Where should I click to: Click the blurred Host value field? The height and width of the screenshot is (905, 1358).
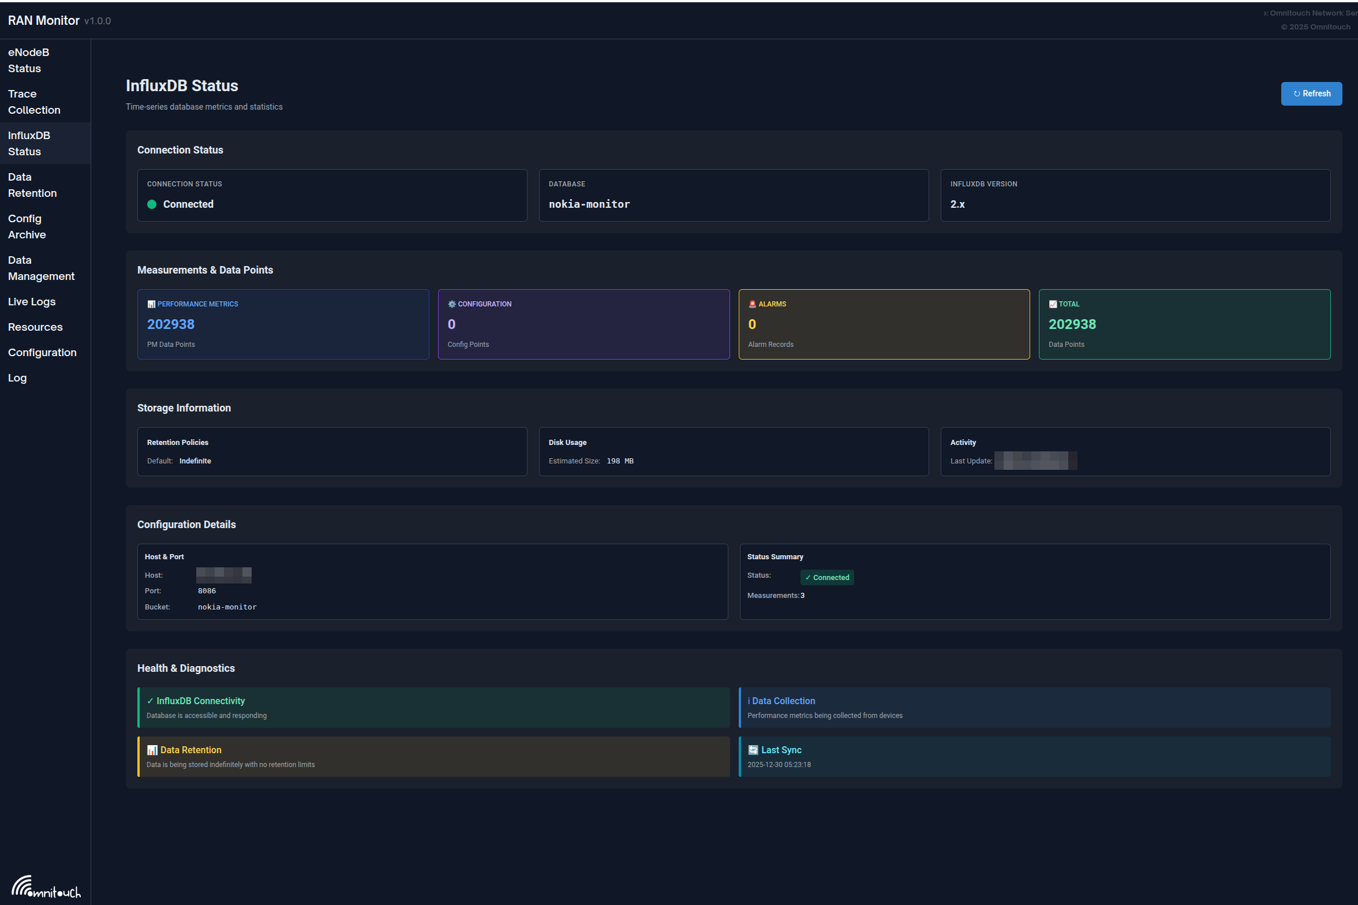(x=224, y=575)
